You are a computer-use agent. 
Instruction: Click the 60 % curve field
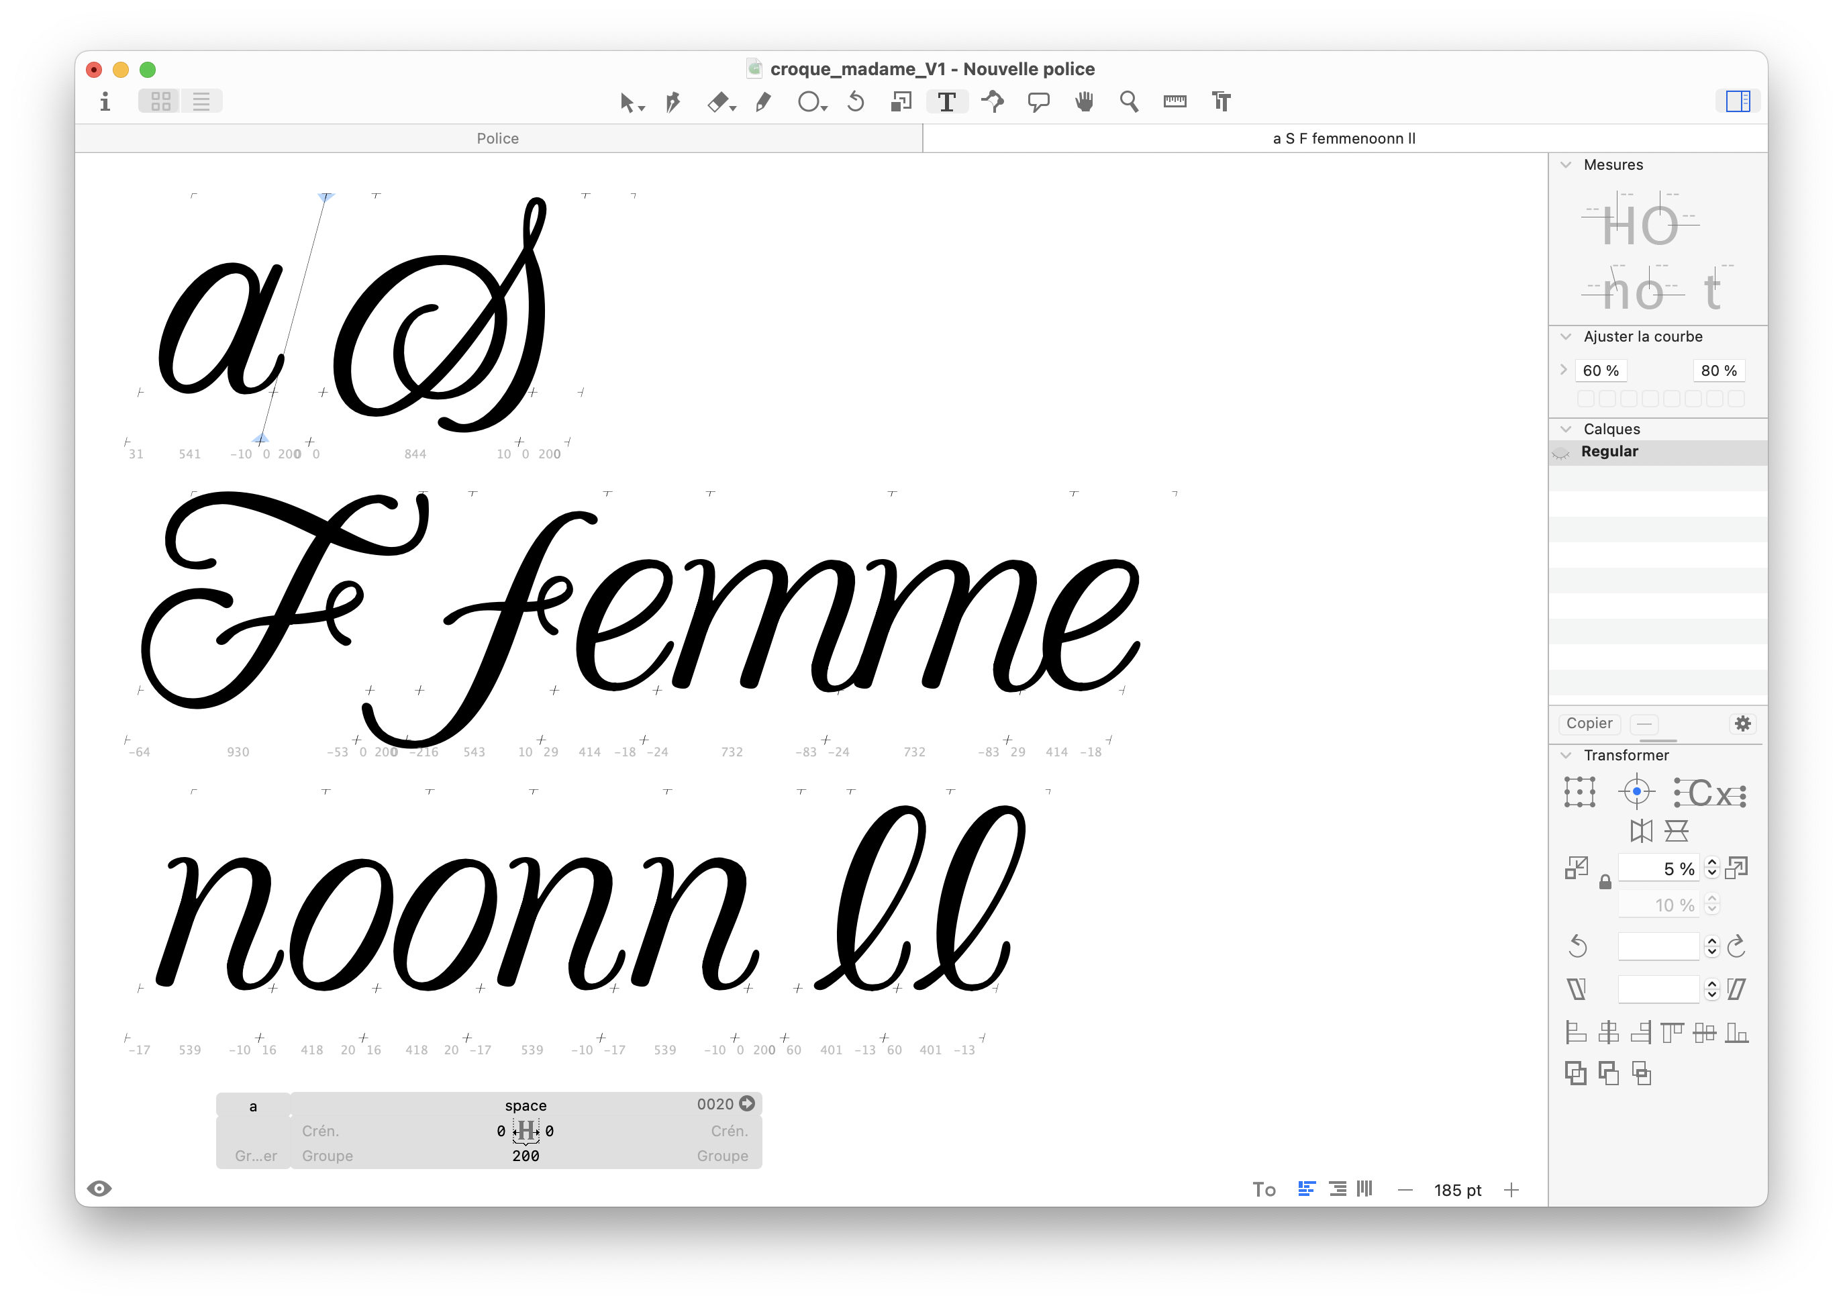point(1600,370)
